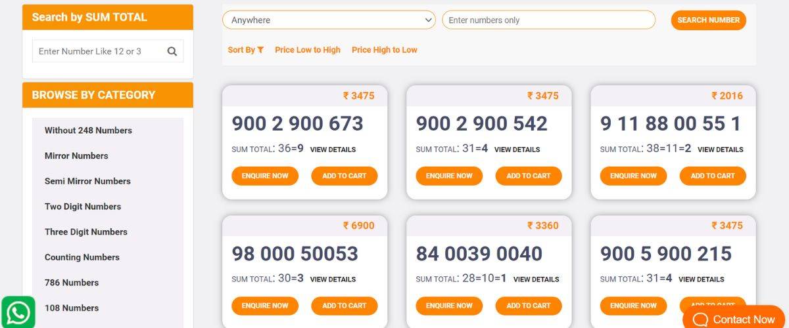Add 900 2 900 542 to cart

(528, 176)
